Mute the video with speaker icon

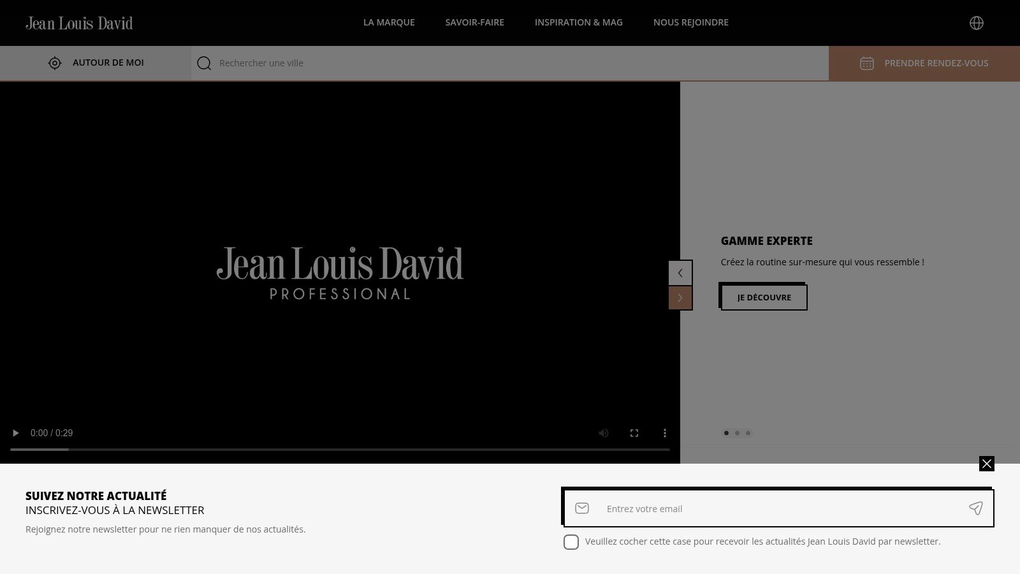tap(604, 433)
